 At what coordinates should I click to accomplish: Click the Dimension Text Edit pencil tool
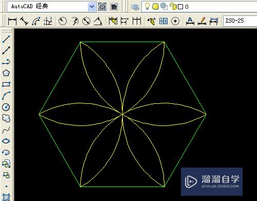(202, 21)
